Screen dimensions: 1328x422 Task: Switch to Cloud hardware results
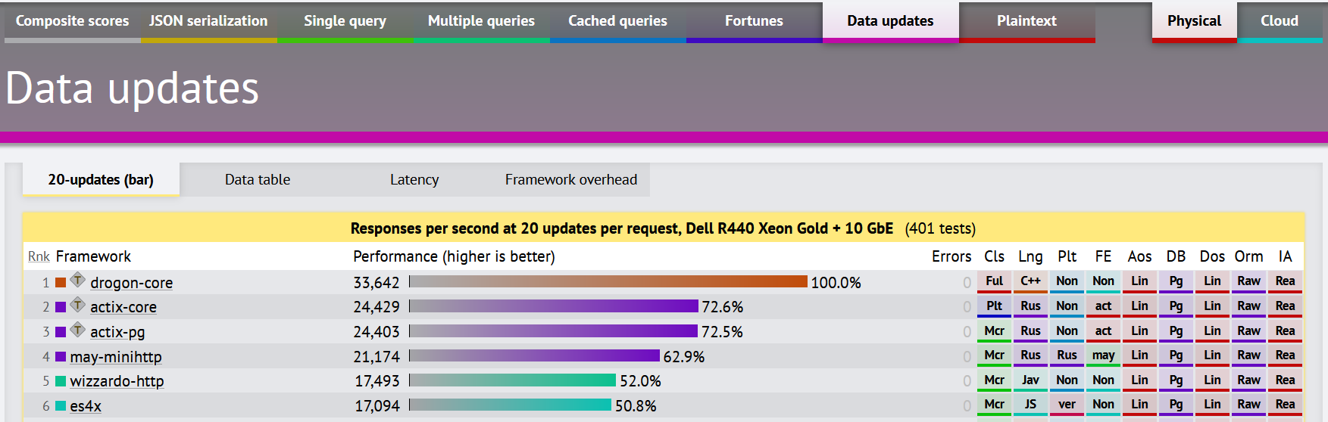(x=1279, y=21)
